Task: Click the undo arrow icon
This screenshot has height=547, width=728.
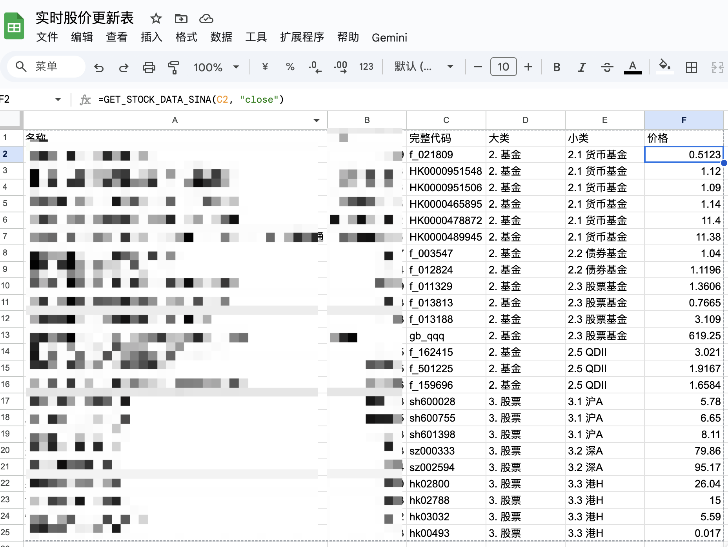Action: [99, 67]
